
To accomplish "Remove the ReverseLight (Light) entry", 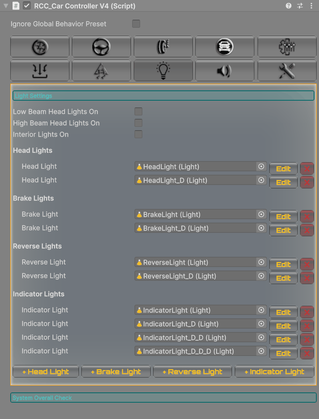I will 307,264.
